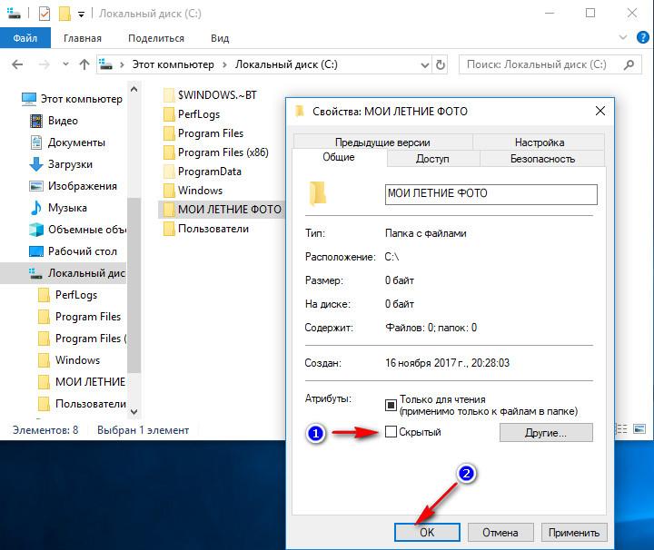
Task: Expand the chevron after Этот компьютер breadcrumb
Action: point(225,65)
